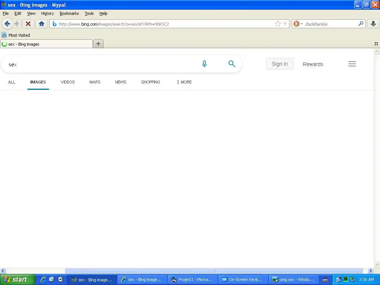This screenshot has width=380, height=285.
Task: Open the Windows Start menu
Action: pyautogui.click(x=17, y=279)
